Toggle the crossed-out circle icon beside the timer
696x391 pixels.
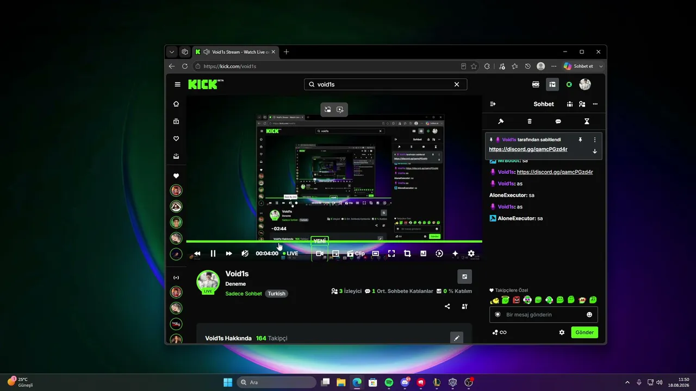click(x=245, y=254)
